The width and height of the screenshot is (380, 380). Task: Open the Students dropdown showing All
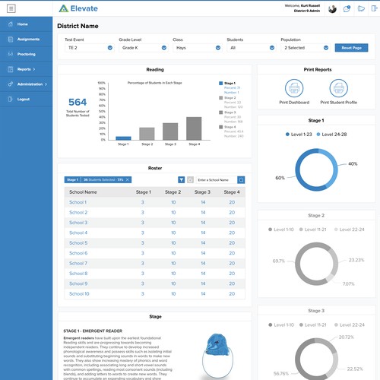[x=252, y=48]
